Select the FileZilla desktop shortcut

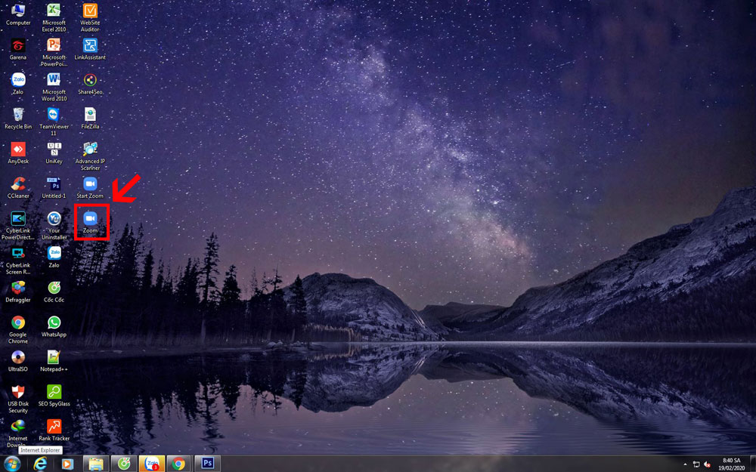(90, 116)
